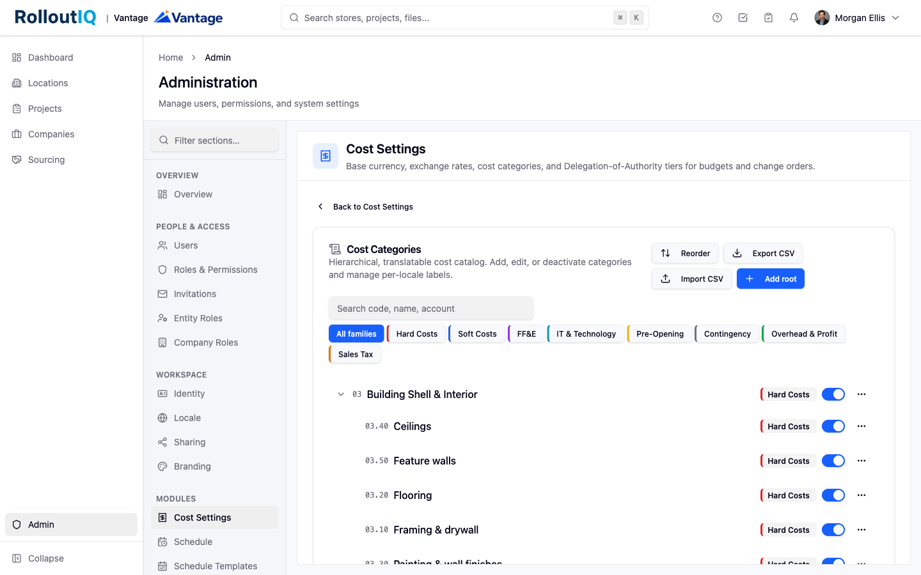Viewport: 921px width, 575px height.
Task: Toggle Building Shell & Interior active switch
Action: 833,394
